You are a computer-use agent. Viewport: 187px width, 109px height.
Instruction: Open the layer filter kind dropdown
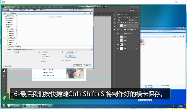(121, 17)
